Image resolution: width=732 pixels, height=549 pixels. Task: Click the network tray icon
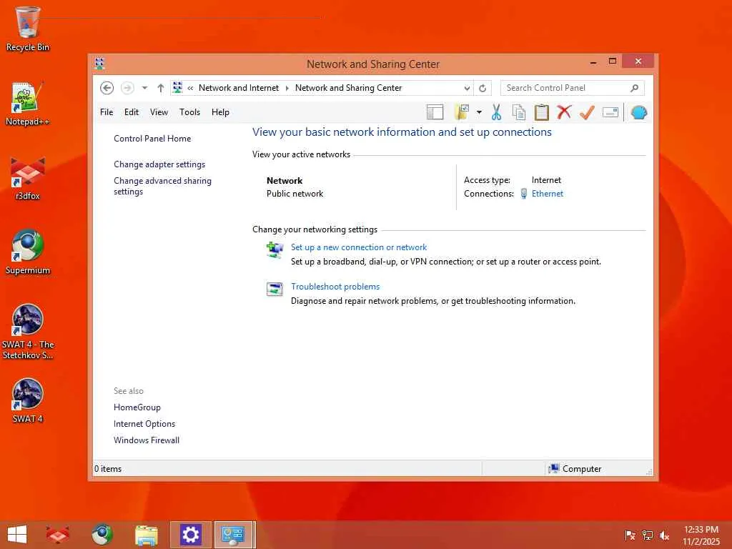[648, 535]
